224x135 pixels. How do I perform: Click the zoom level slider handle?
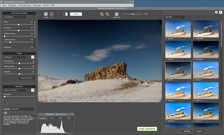[133, 14]
